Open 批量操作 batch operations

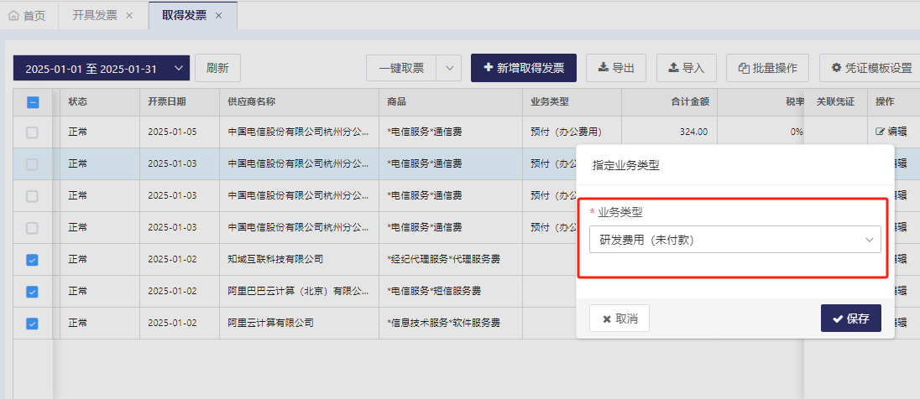(767, 68)
